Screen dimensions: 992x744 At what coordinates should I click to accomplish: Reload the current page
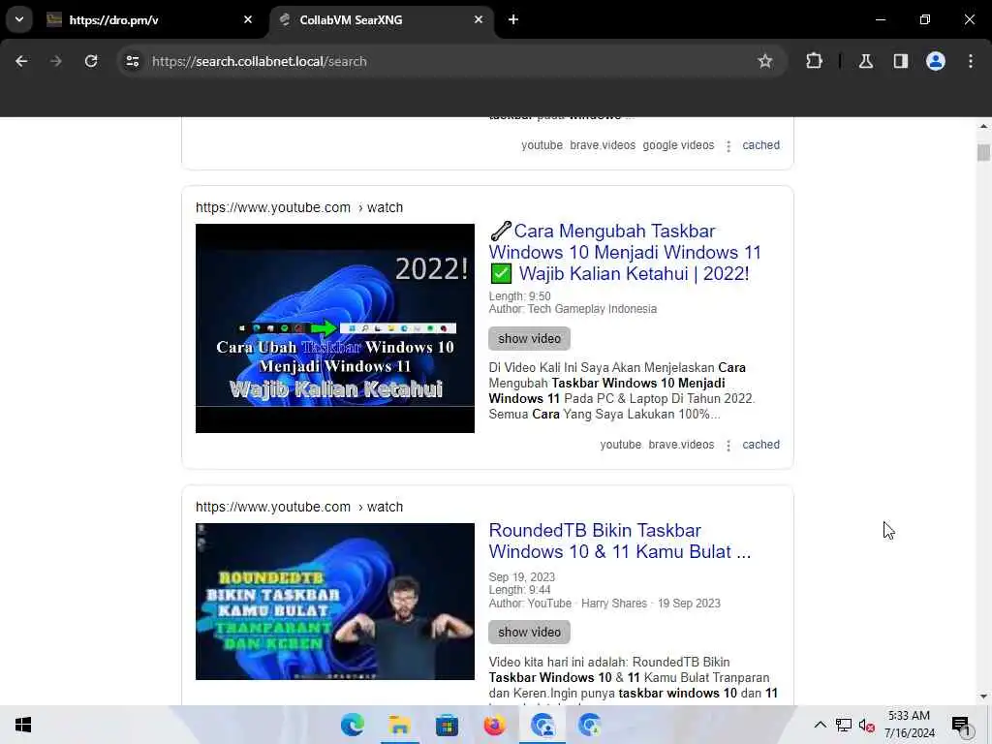click(91, 61)
